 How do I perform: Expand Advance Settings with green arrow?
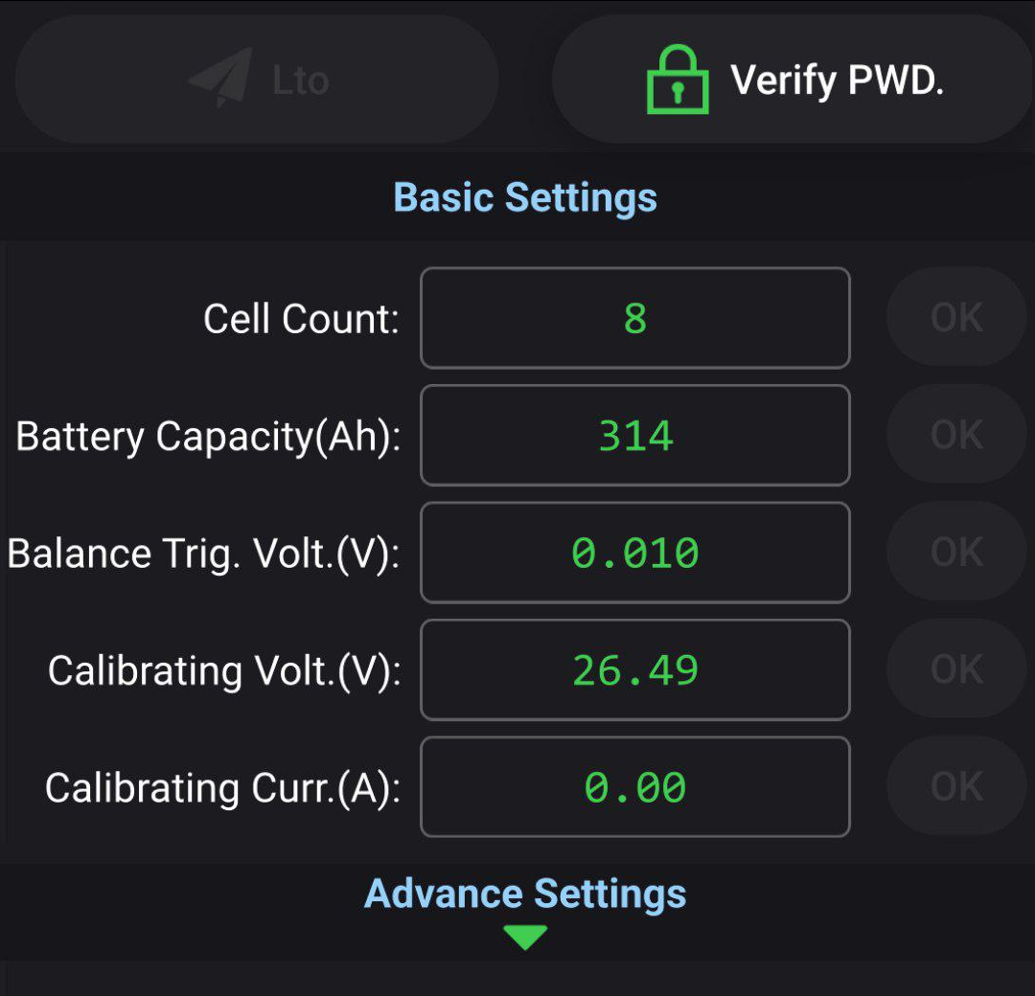point(525,937)
